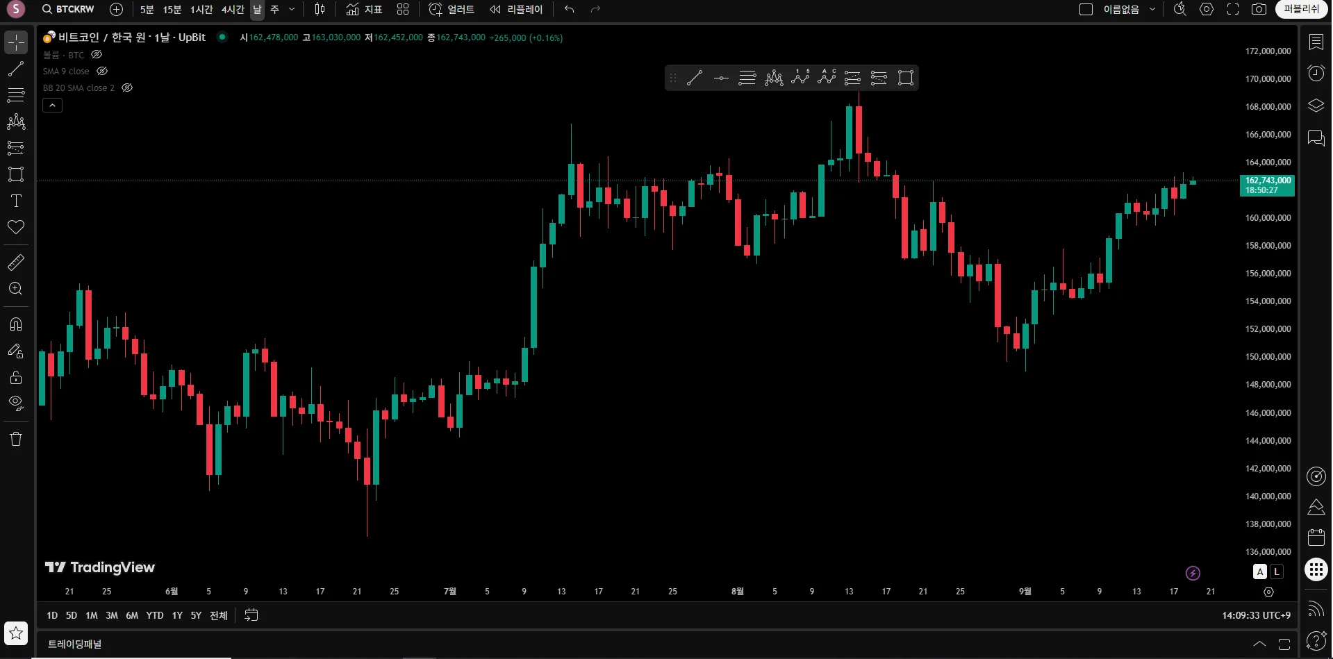Image resolution: width=1333 pixels, height=659 pixels.
Task: Open chart settings hexagon gear in top bar
Action: click(x=1207, y=10)
